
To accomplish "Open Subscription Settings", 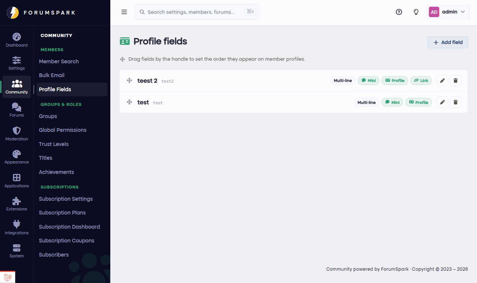I will [66, 199].
